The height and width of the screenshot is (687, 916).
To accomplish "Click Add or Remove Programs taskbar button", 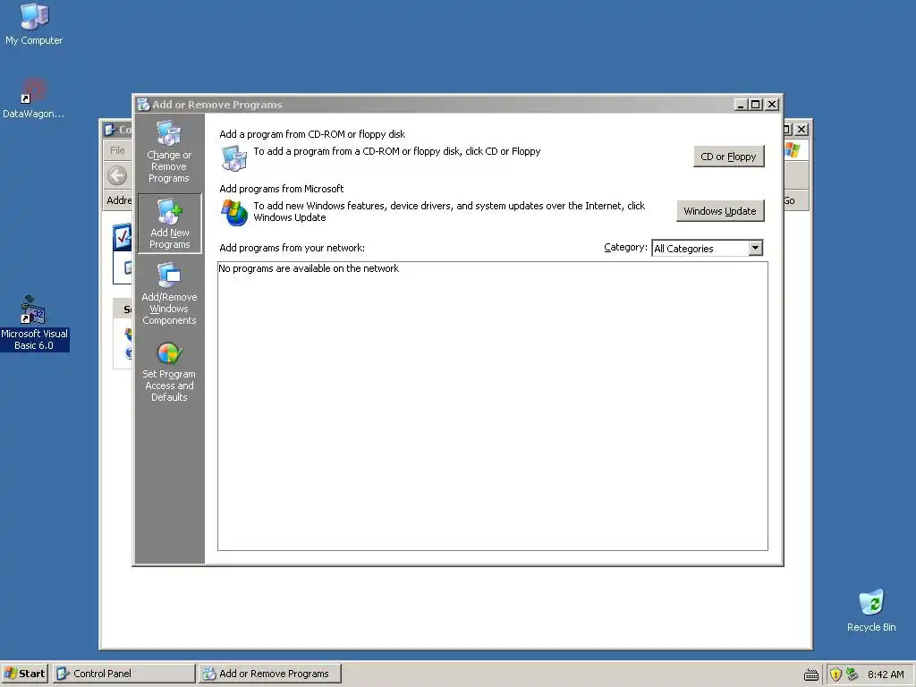I will point(270,674).
